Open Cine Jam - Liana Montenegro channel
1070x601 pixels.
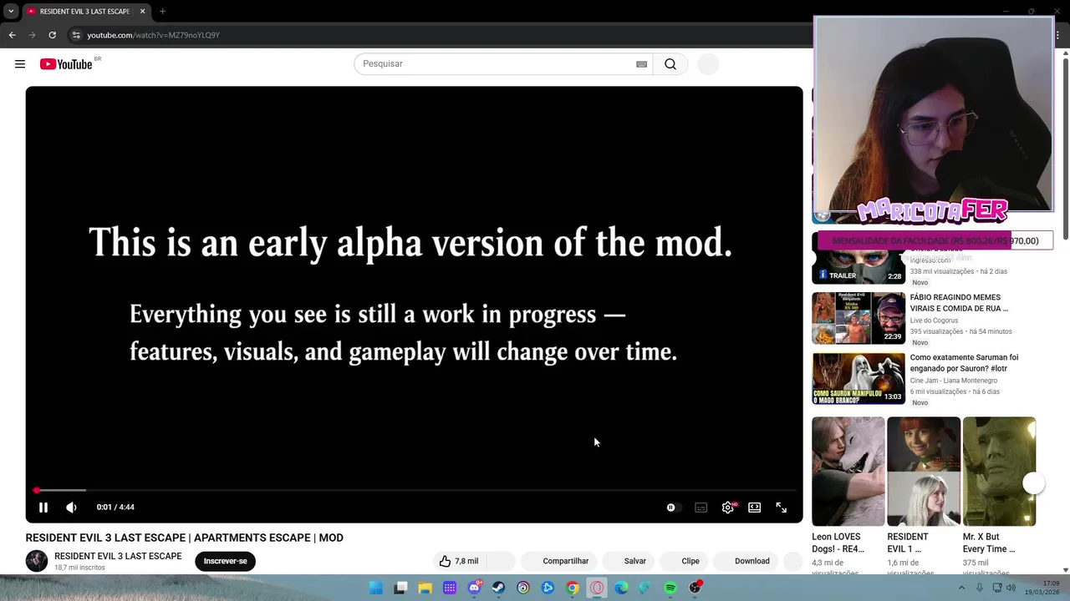click(x=954, y=381)
